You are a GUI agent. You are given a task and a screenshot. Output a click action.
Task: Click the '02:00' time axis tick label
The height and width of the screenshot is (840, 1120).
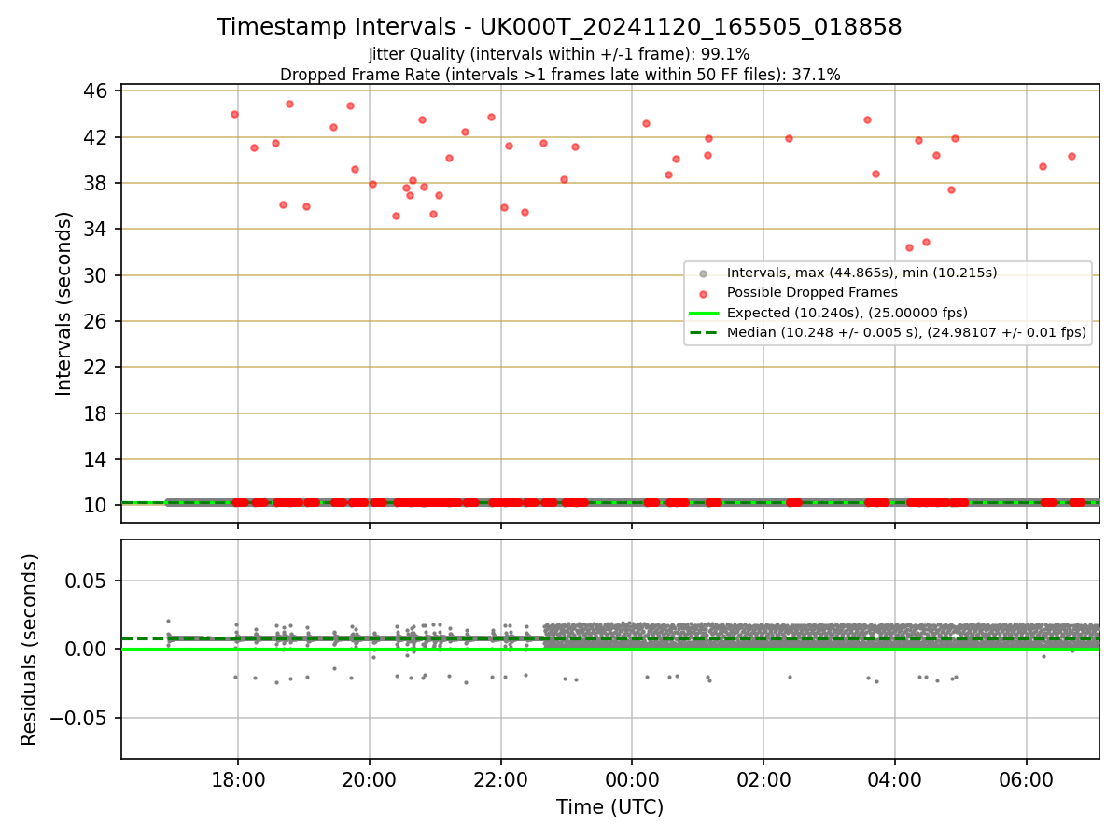click(x=763, y=779)
